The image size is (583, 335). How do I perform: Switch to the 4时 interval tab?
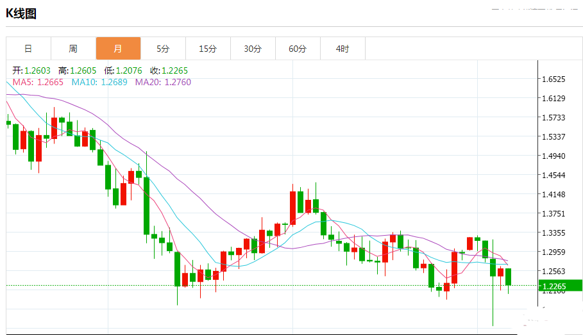coord(342,49)
